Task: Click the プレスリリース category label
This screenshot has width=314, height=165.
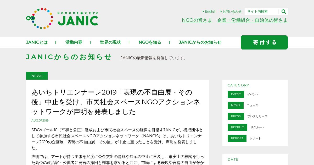Action: (257, 117)
